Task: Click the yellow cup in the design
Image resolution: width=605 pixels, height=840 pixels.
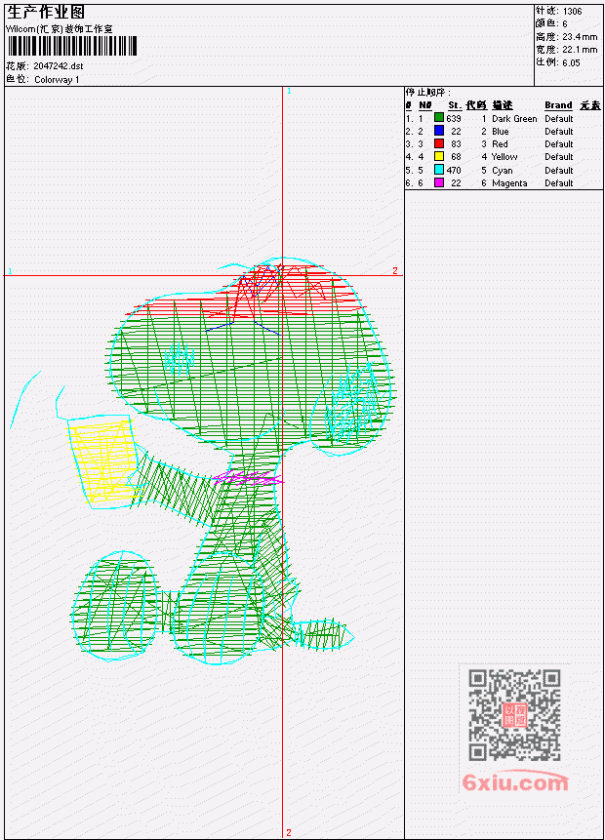Action: [103, 460]
